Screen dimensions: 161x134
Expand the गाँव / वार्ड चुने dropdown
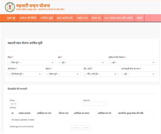[x=101, y=74]
